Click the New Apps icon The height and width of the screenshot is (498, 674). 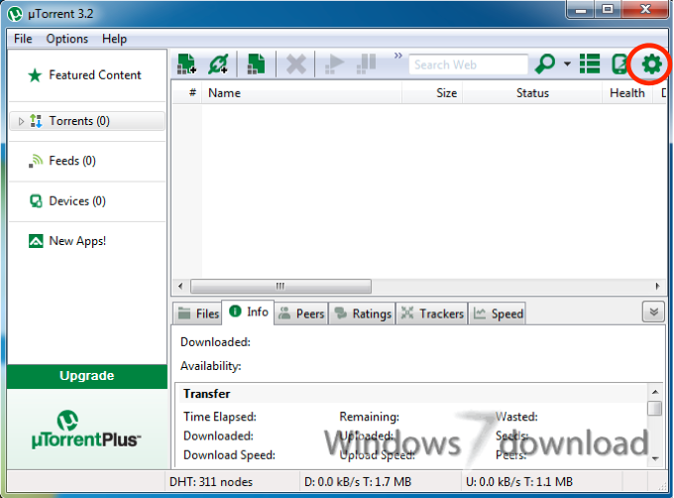36,241
